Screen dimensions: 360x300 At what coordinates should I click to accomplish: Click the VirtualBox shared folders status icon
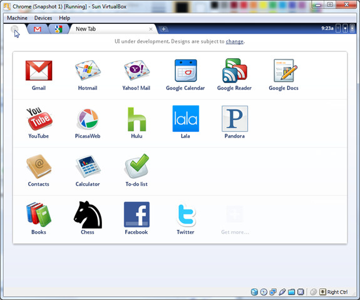[x=291, y=292]
